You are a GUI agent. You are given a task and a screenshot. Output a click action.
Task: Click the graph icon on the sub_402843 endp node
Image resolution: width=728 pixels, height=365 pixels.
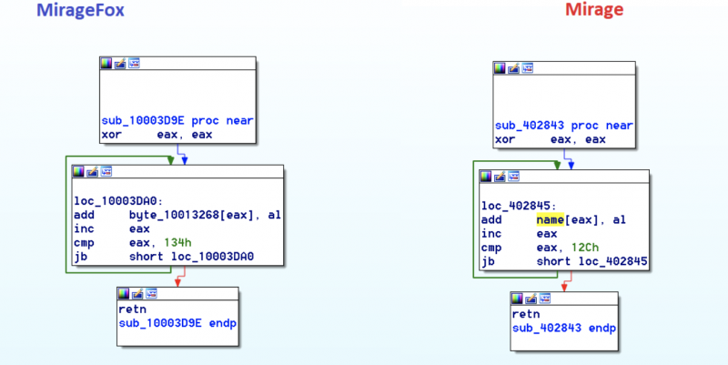click(x=544, y=298)
